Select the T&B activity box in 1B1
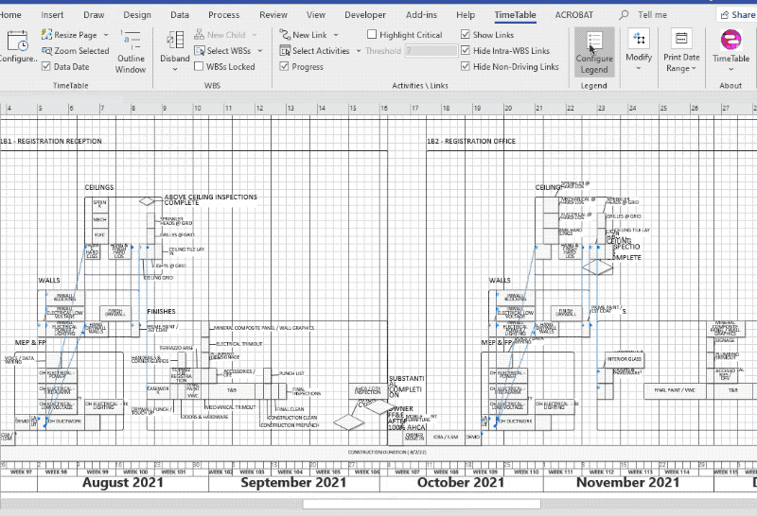 click(x=231, y=390)
